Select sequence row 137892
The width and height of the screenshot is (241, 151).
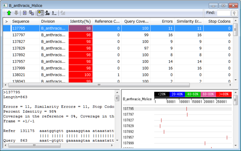[x=118, y=55]
